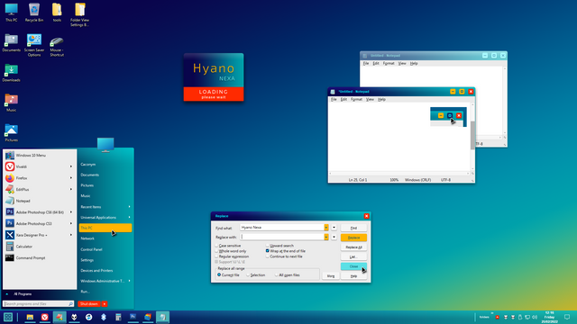The image size is (577, 324).
Task: Open Help menu in back Notepad
Action: coord(414,64)
